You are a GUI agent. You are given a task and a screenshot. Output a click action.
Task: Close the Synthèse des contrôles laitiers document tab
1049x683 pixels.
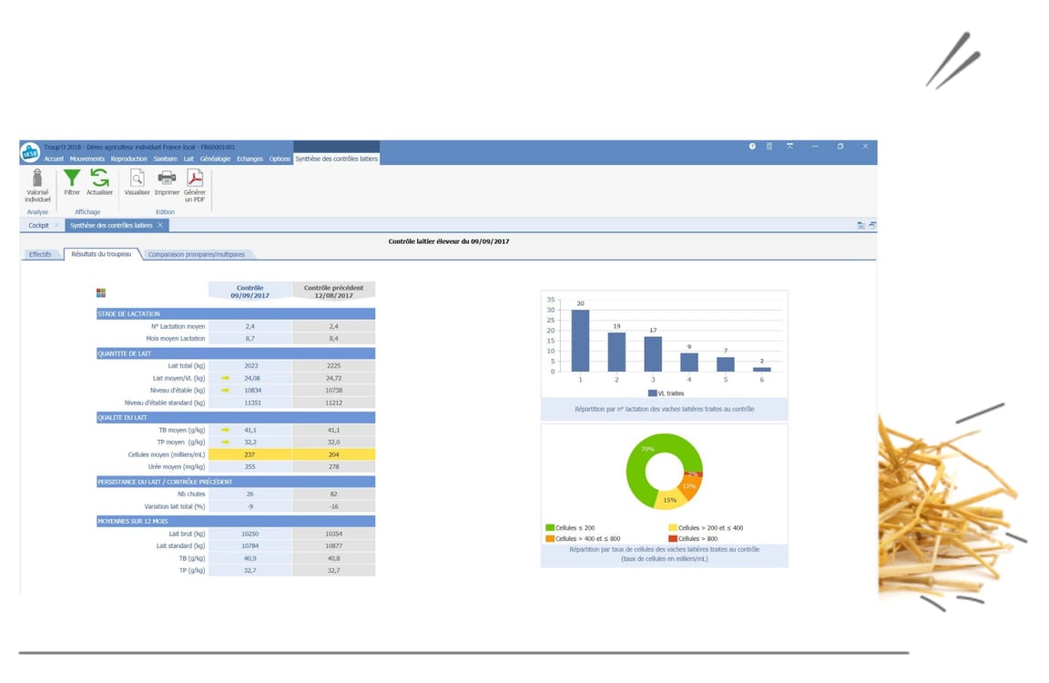click(160, 225)
